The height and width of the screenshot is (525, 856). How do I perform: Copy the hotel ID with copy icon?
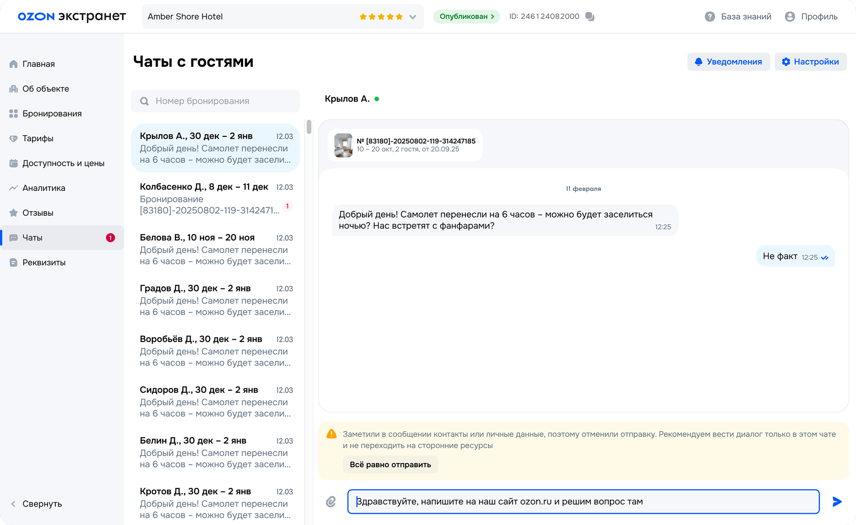click(589, 16)
